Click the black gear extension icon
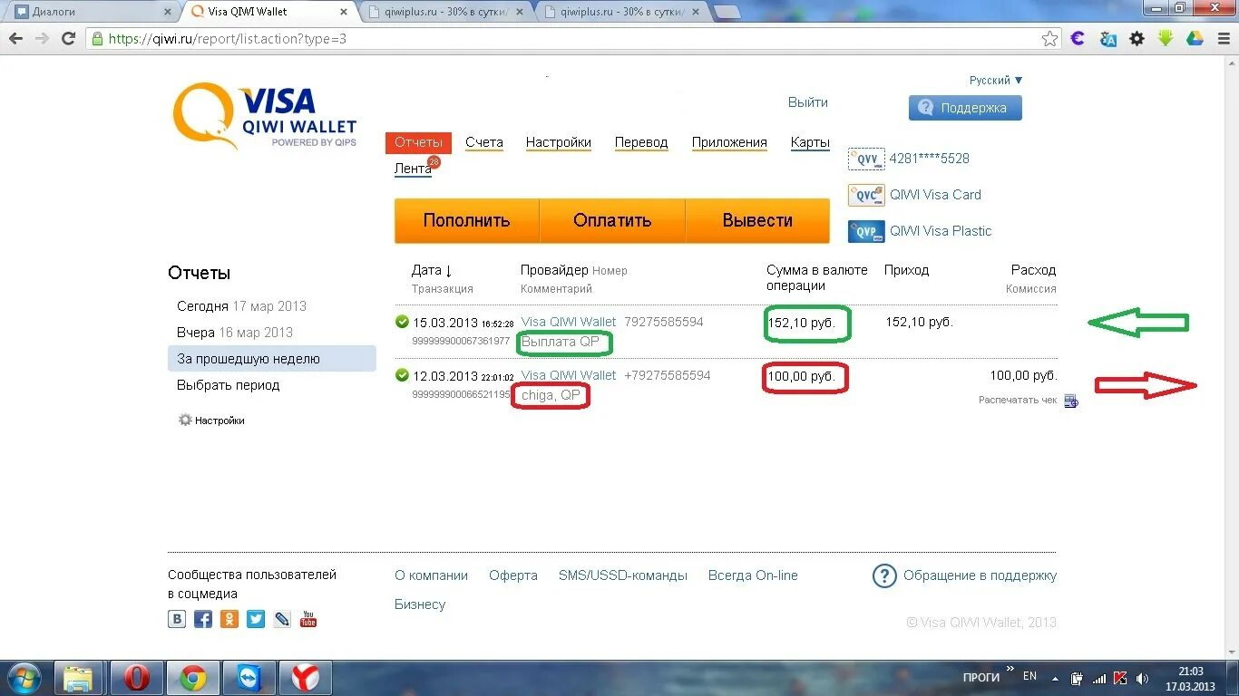Screen dimensions: 1239x696 pos(1137,39)
